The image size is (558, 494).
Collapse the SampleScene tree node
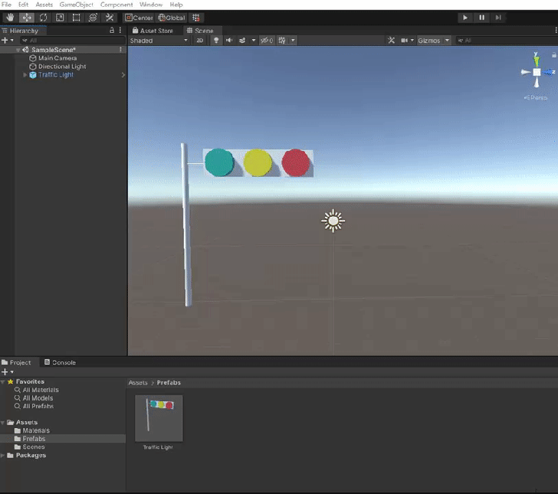[x=18, y=50]
